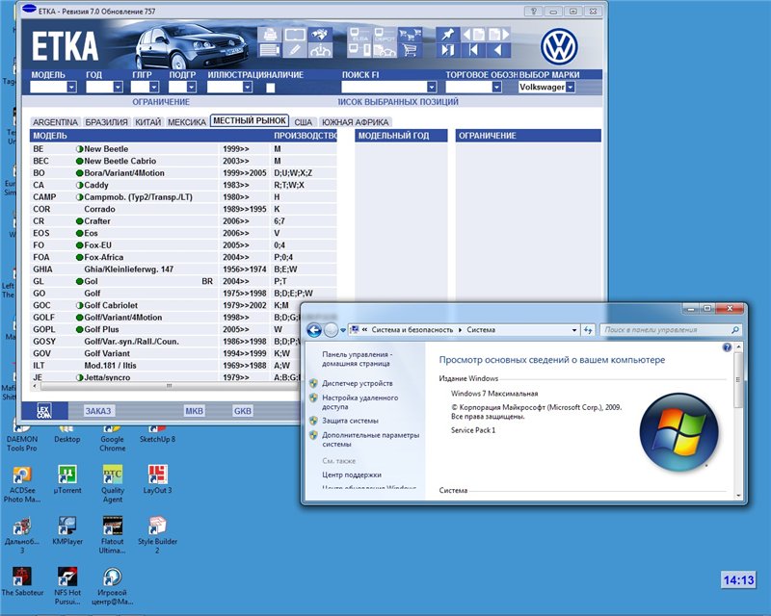Click the Volkswagen logo
This screenshot has height=616, width=771.
click(x=560, y=46)
